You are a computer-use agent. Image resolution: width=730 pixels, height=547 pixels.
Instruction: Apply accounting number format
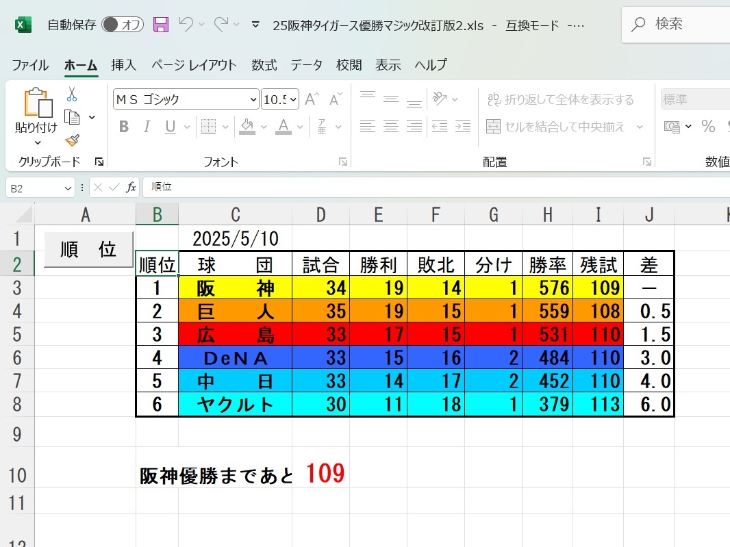(671, 126)
